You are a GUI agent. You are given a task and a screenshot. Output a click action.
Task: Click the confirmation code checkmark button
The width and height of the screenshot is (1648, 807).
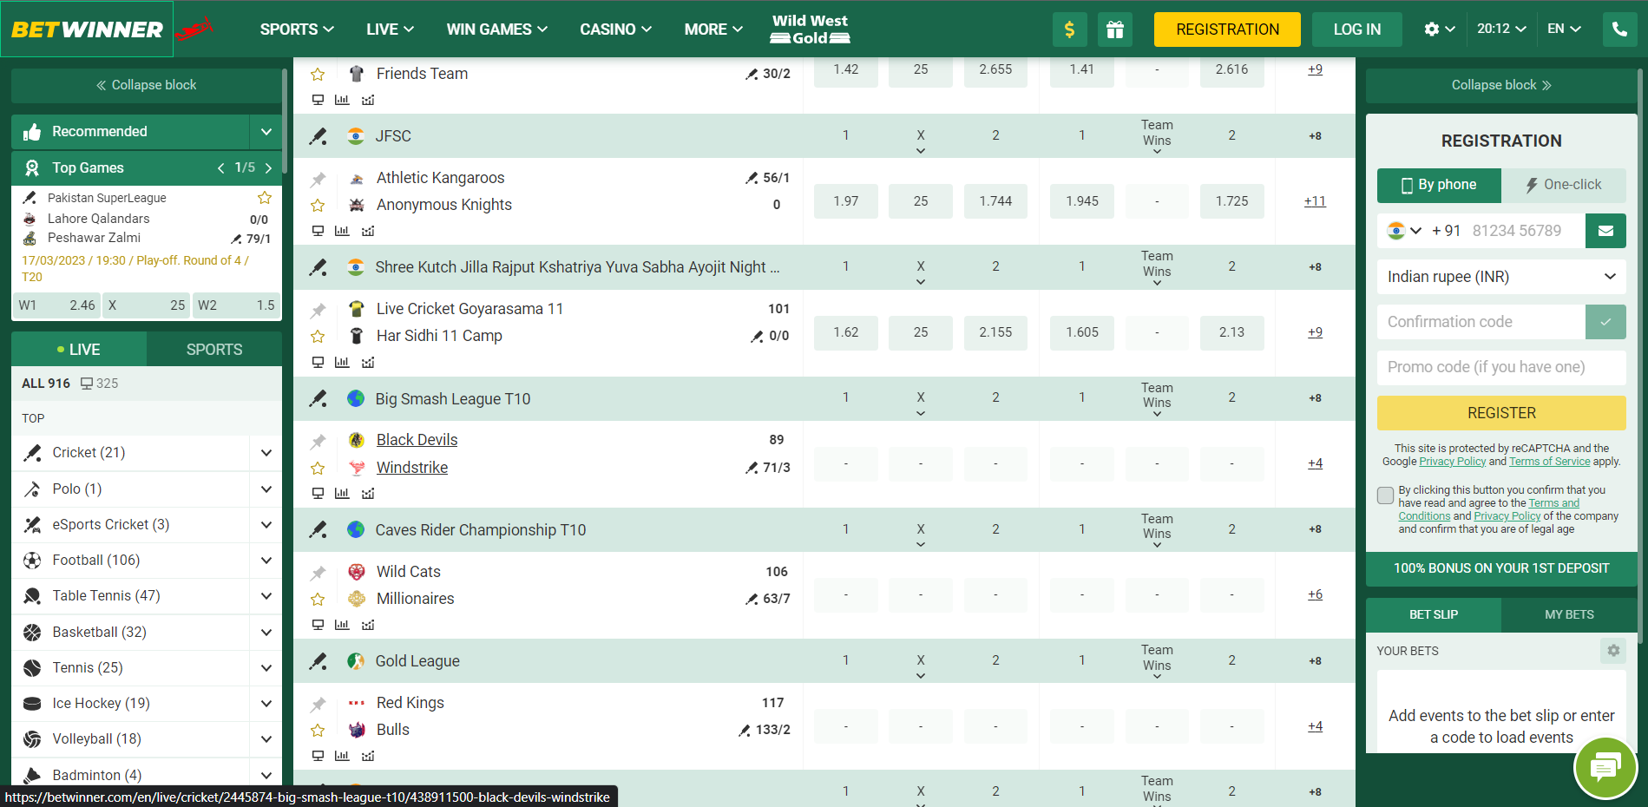point(1605,322)
